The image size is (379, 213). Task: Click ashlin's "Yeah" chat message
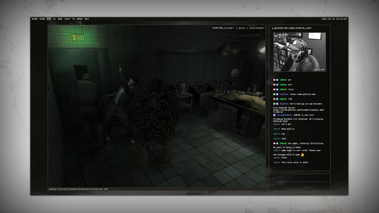click(x=283, y=139)
